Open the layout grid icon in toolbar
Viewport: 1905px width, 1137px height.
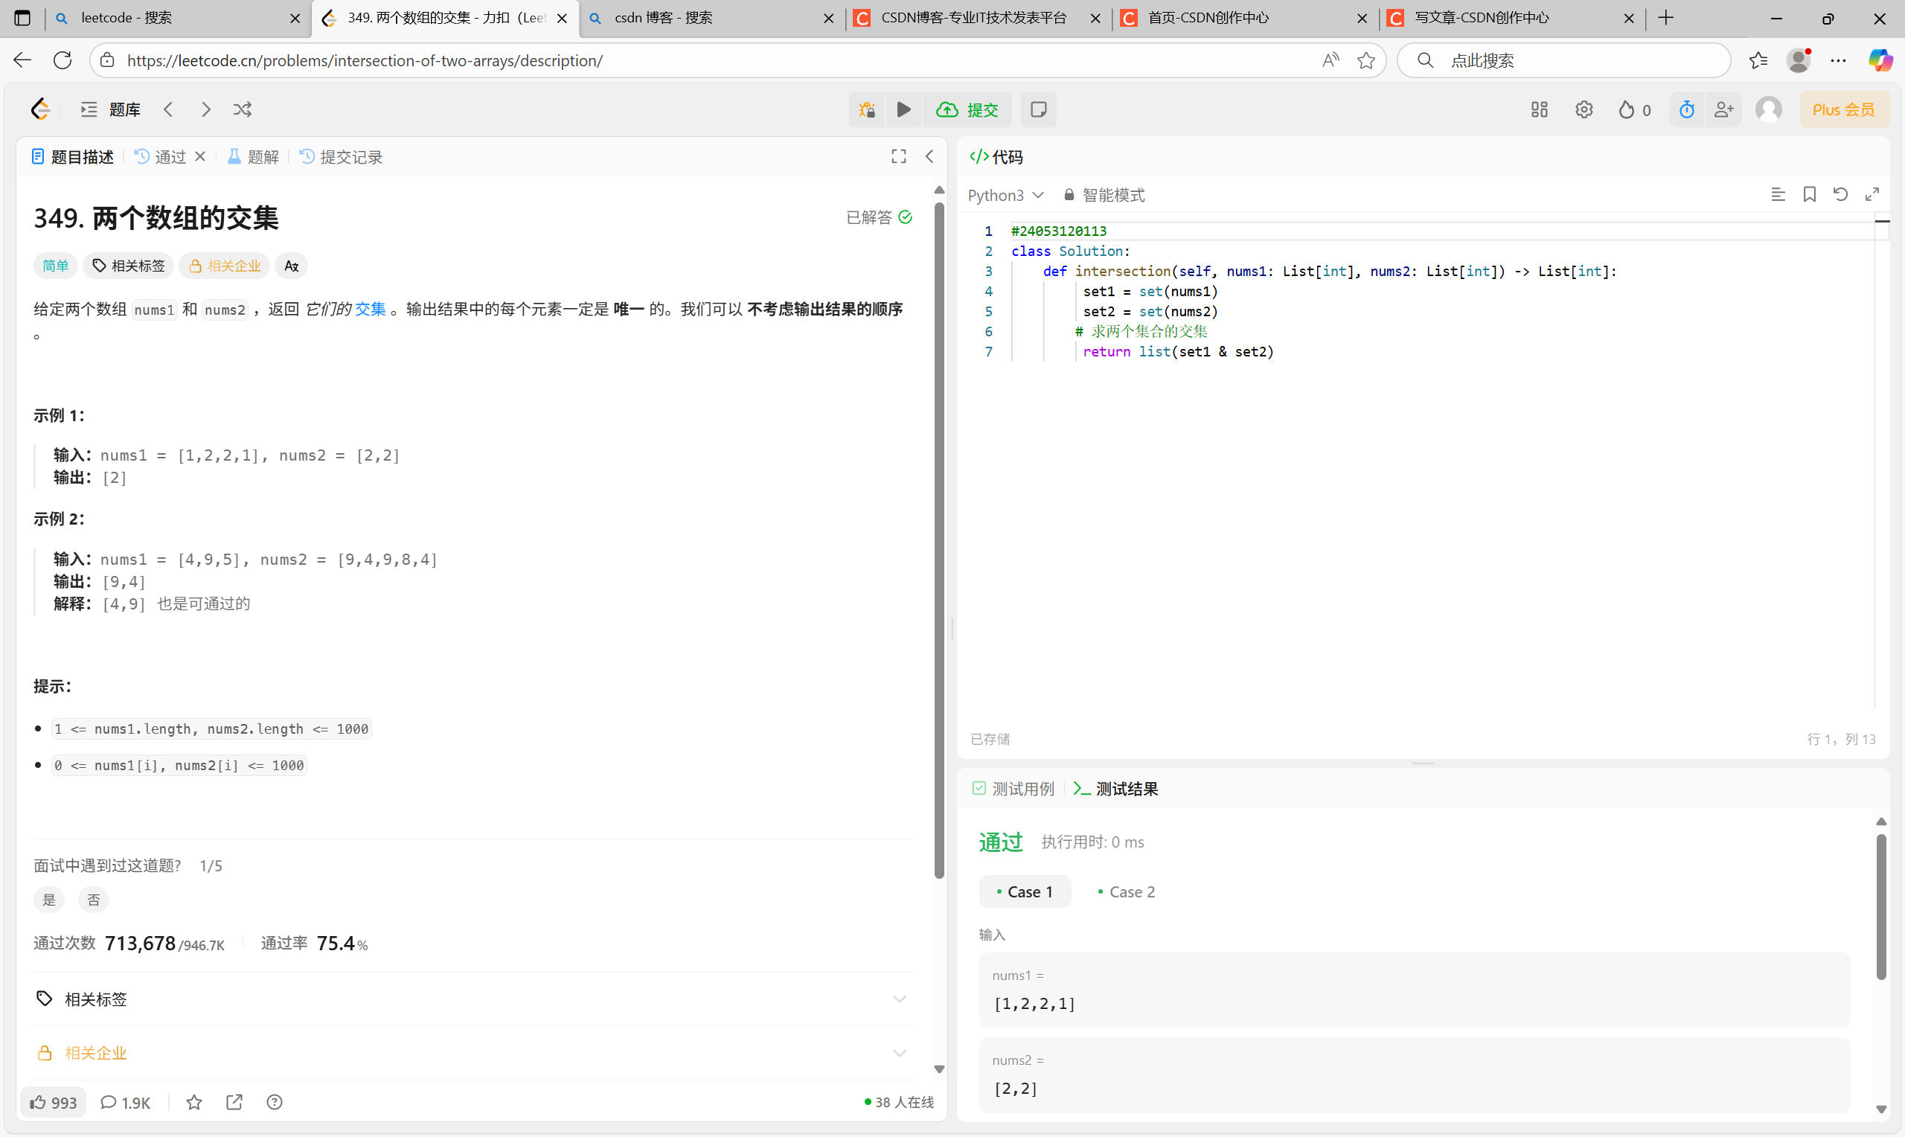[1539, 109]
